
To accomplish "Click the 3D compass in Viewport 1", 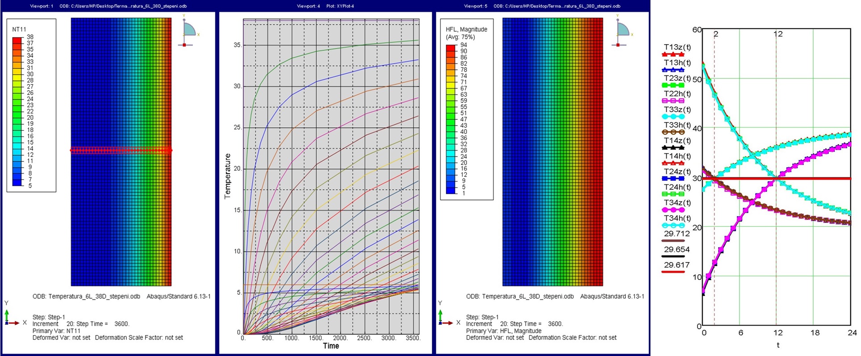I will click(189, 30).
